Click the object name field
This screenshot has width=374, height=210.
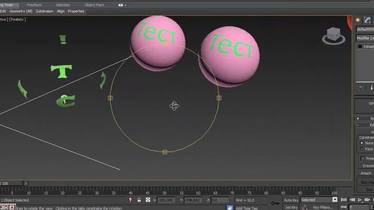coord(365,29)
